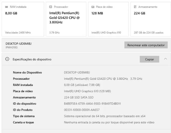Image resolution: width=171 pixels, height=133 pixels.
Task: Select Intel(R) UHD Graphics 610 in video card tile
Action: coord(106,33)
